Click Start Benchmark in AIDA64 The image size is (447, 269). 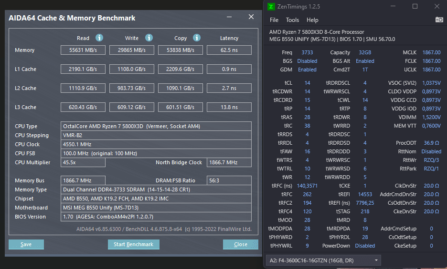133,244
